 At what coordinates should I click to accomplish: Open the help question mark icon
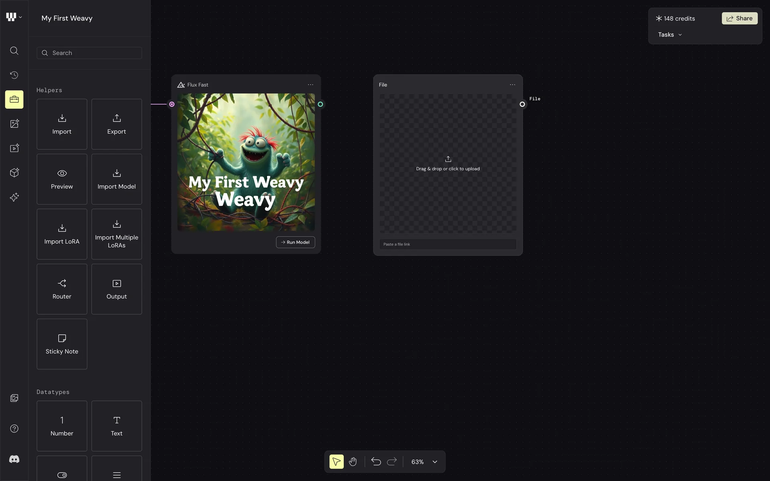[x=14, y=428]
